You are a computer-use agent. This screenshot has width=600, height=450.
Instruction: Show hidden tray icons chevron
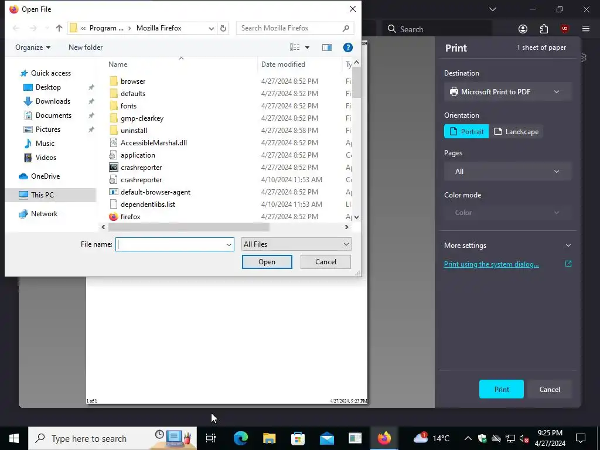click(468, 438)
